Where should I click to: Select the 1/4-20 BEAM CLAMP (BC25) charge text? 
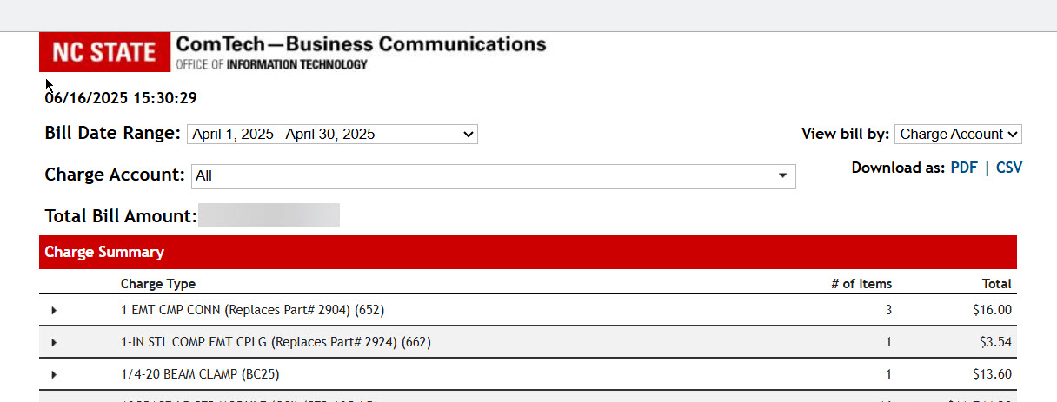tap(201, 374)
